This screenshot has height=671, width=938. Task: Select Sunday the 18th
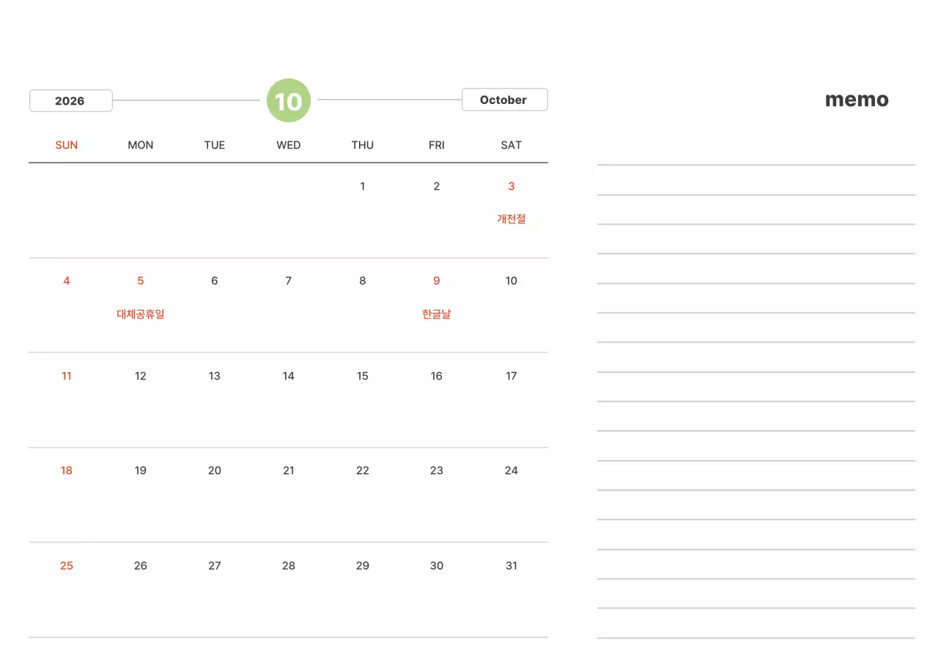point(67,470)
